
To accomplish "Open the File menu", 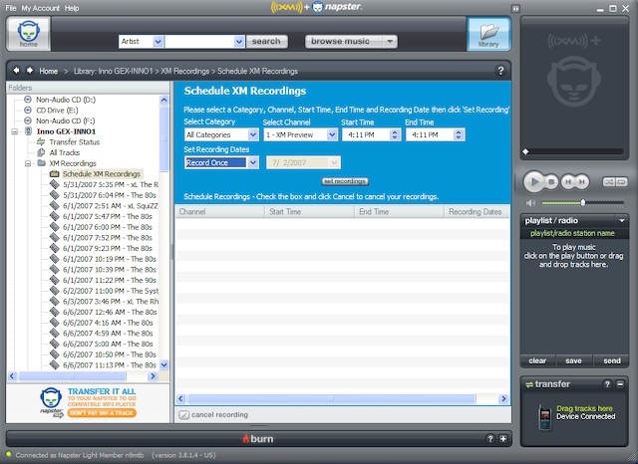I will [11, 8].
